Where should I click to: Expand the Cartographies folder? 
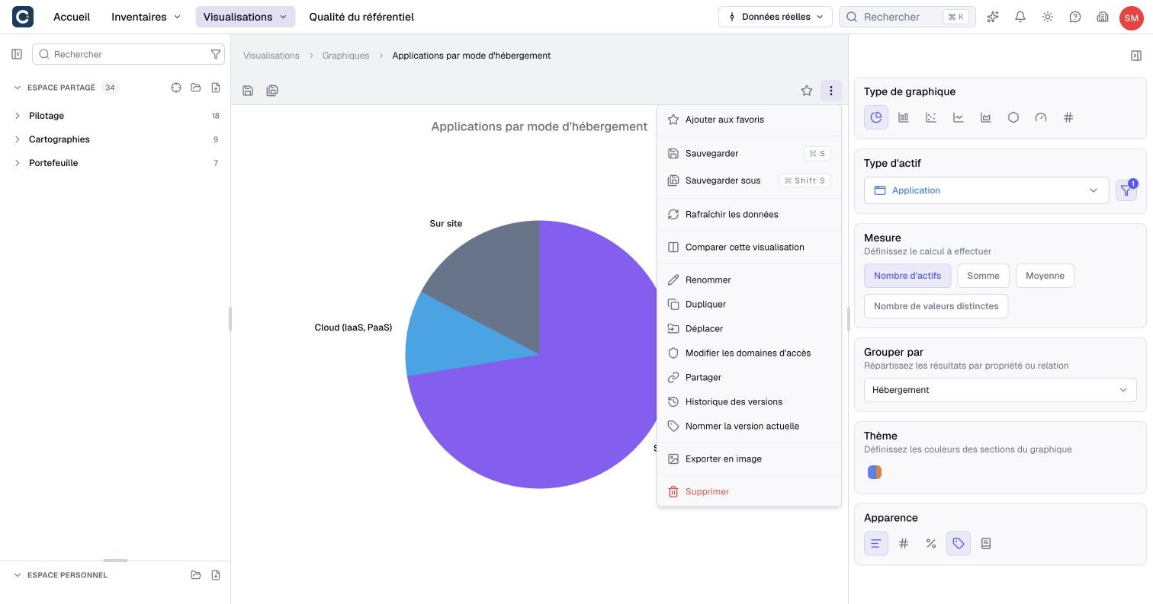18,139
